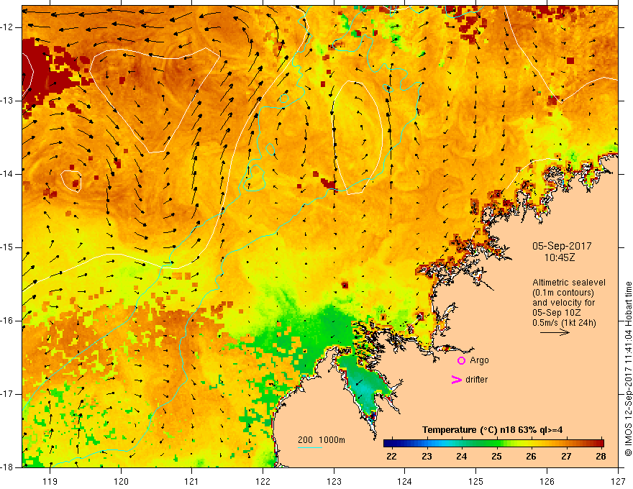Click the 05-Sep-2017 date label
This screenshot has width=633, height=489.
point(562,246)
